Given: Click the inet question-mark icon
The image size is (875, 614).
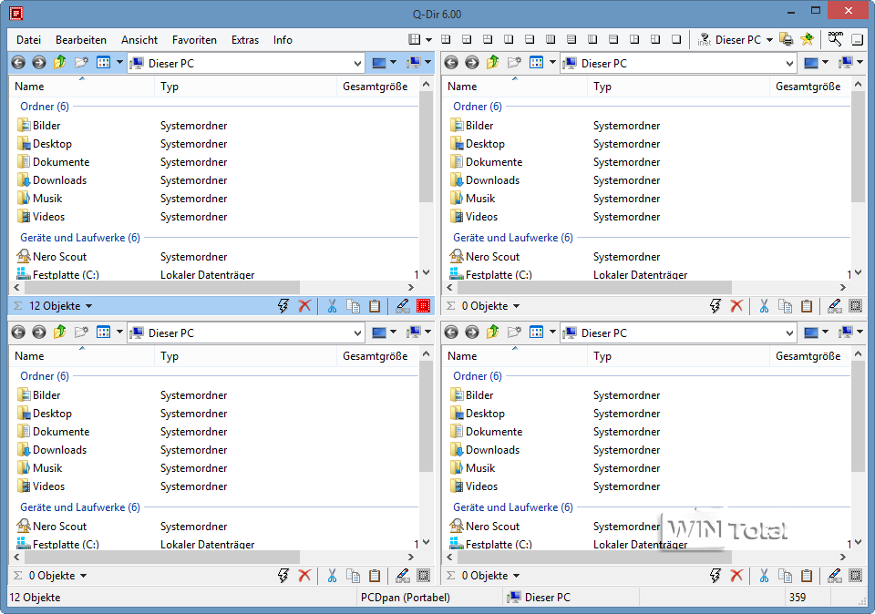Looking at the screenshot, I should pos(705,39).
